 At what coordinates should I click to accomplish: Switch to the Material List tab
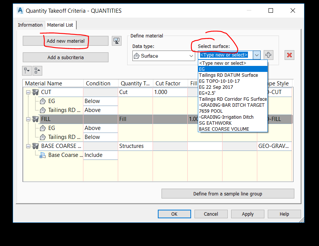click(x=60, y=25)
